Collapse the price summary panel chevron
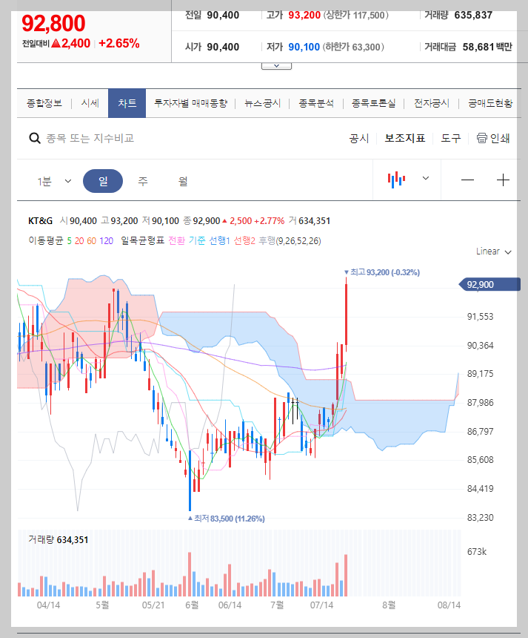This screenshot has width=528, height=638. [276, 65]
